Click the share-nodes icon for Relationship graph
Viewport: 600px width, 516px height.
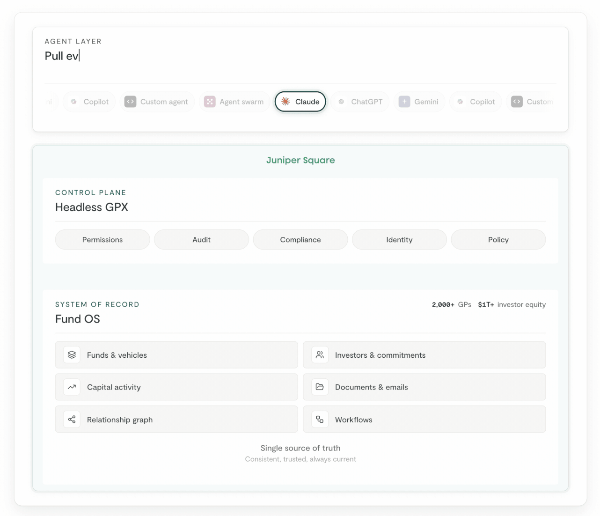(x=72, y=420)
